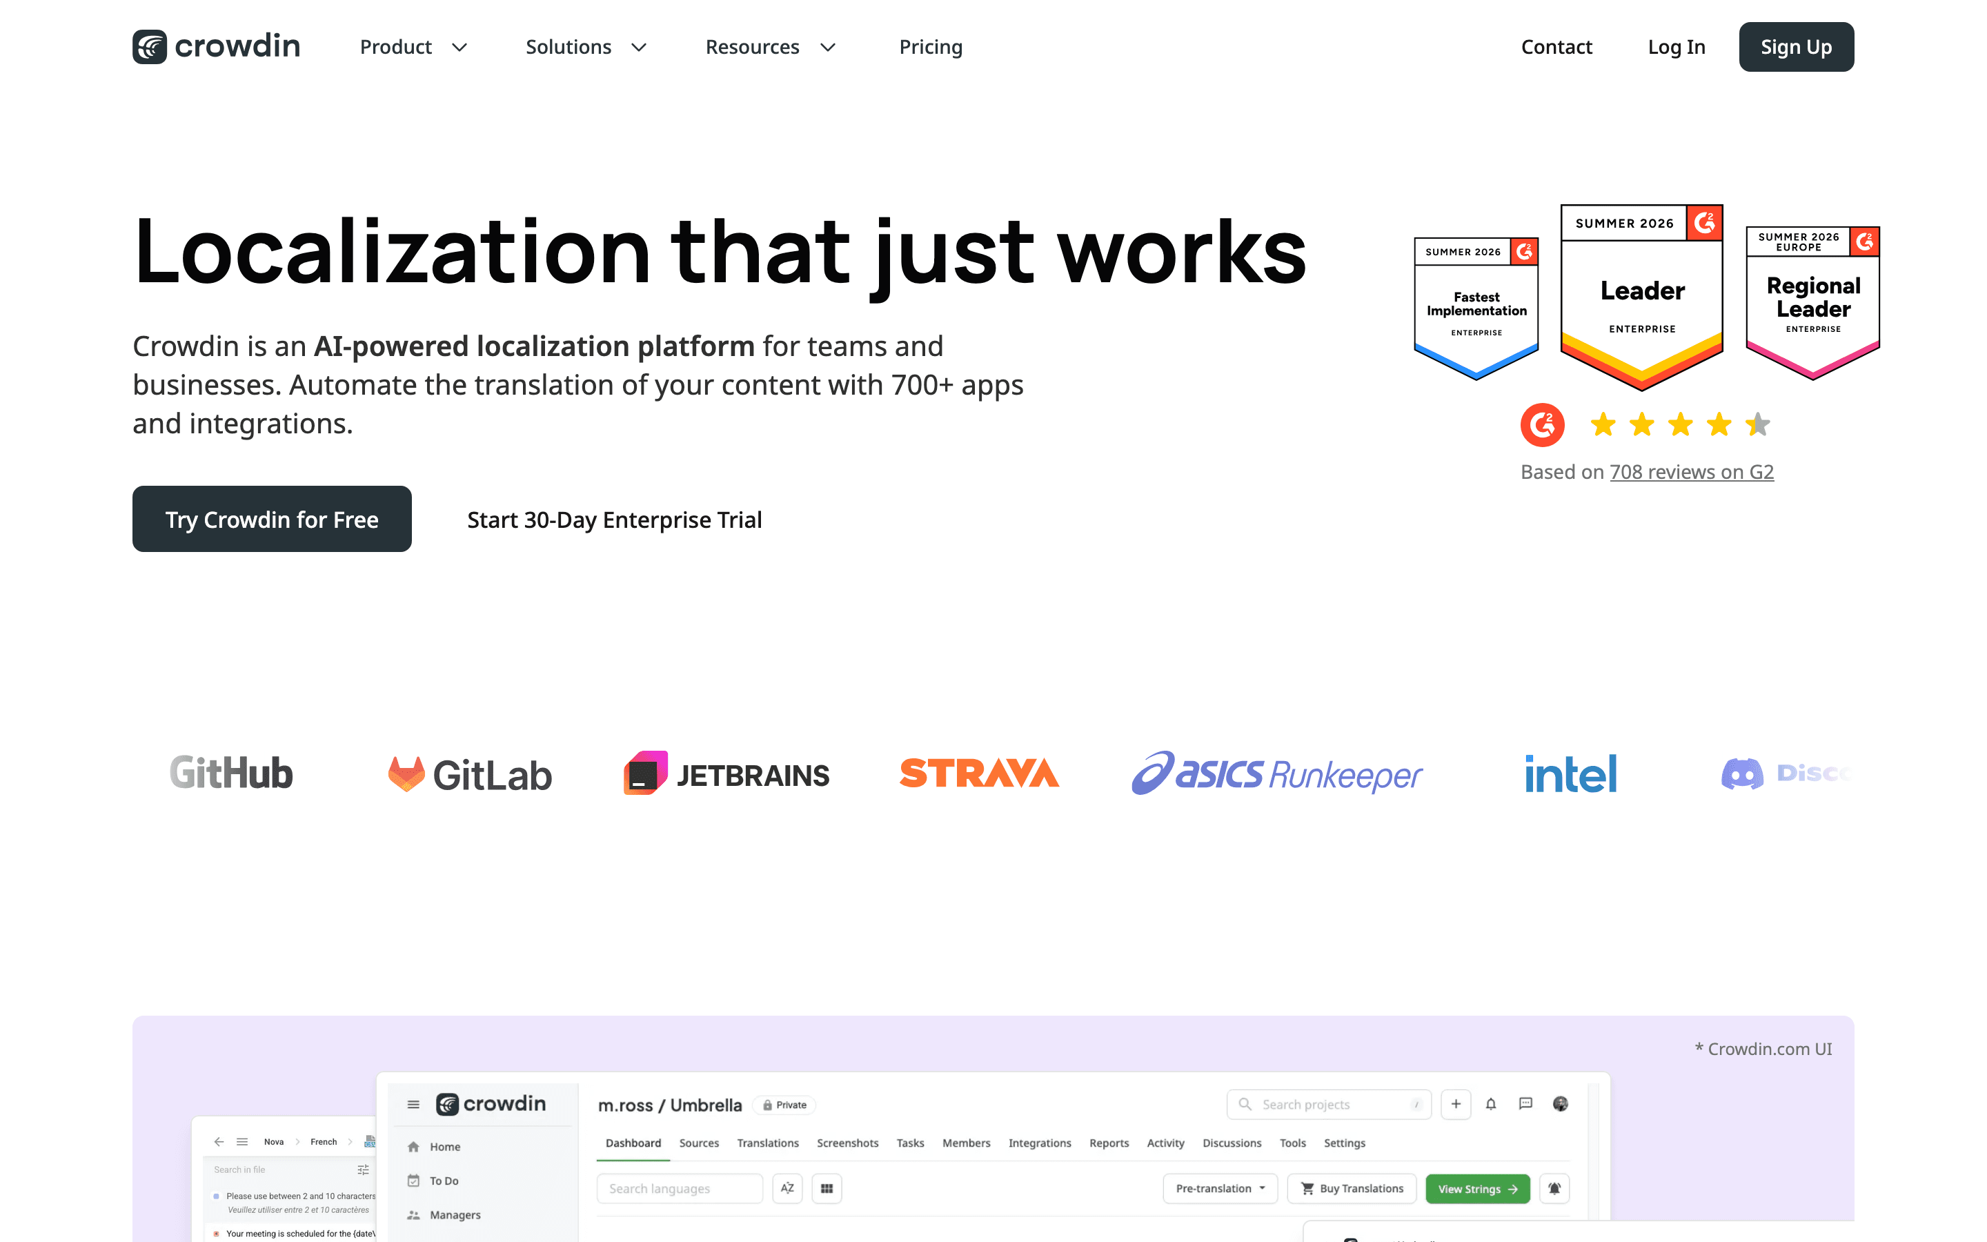
Task: Open the Product dropdown menu
Action: (x=414, y=47)
